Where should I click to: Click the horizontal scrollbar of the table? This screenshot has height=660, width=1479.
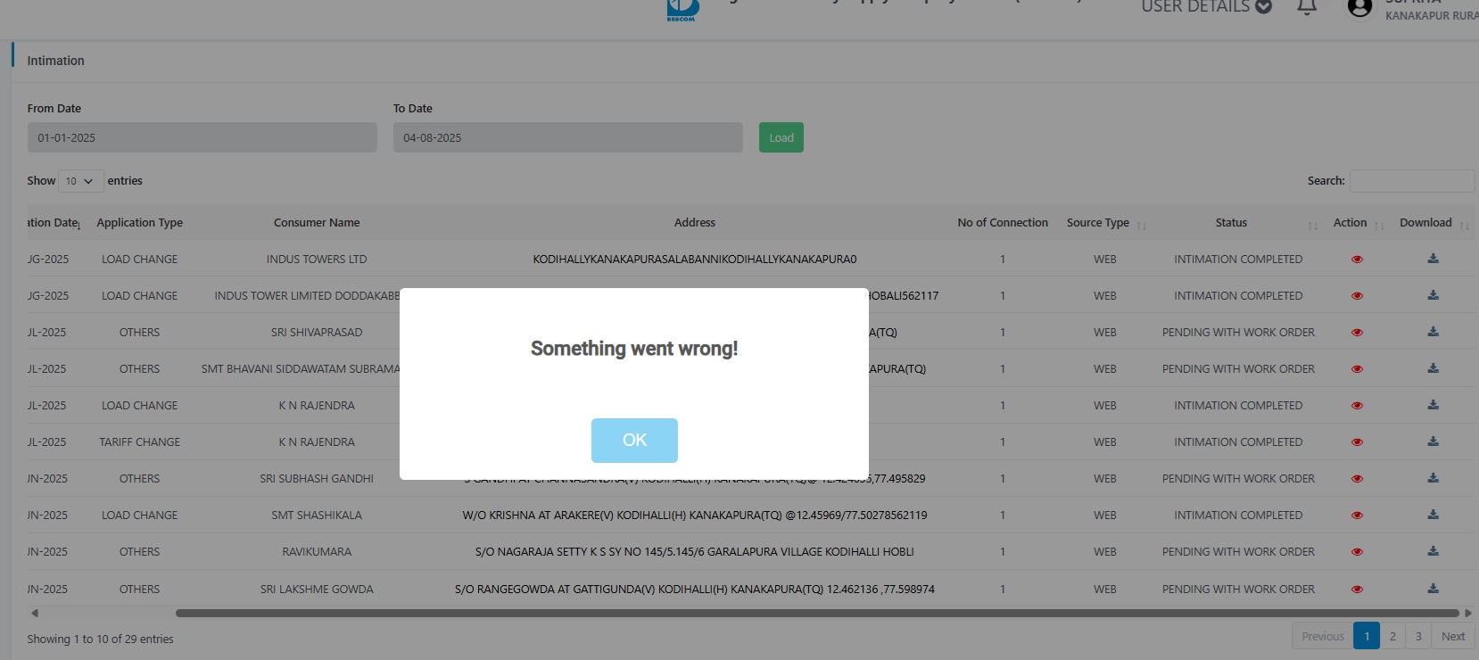[x=817, y=614]
